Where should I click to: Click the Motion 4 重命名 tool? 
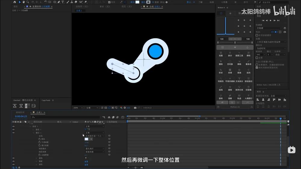pos(248,63)
